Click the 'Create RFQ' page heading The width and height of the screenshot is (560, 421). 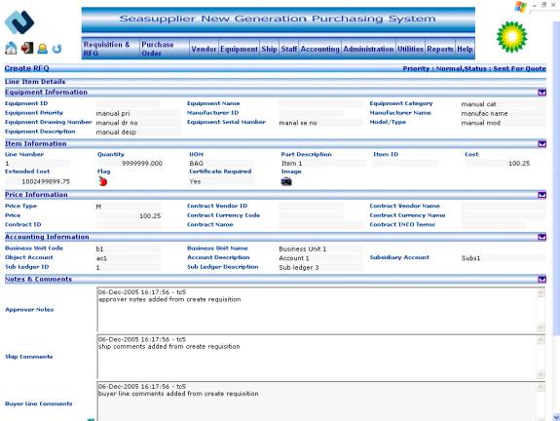click(27, 68)
